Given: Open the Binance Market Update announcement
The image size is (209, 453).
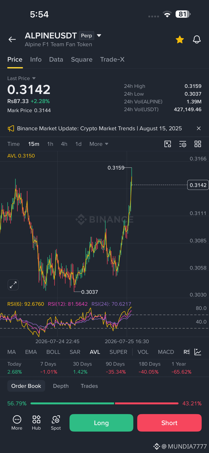Looking at the screenshot, I should click(x=99, y=128).
